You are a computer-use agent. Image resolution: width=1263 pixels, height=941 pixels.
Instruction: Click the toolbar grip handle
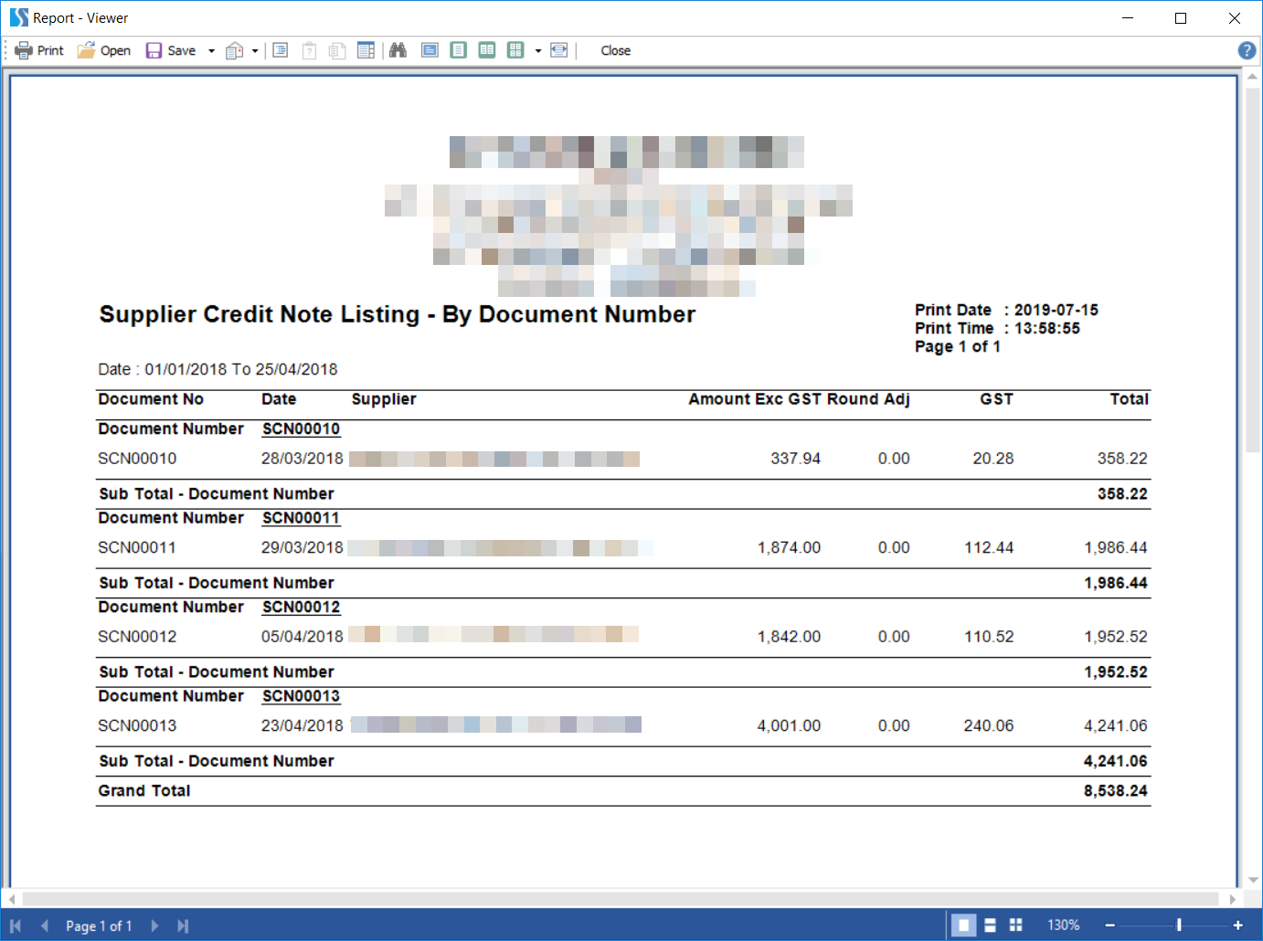click(x=5, y=50)
